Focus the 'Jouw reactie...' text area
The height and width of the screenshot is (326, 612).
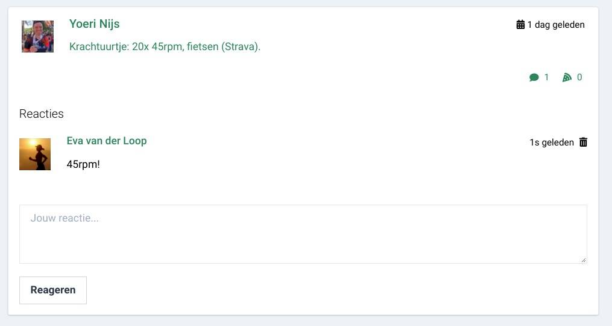pyautogui.click(x=303, y=234)
